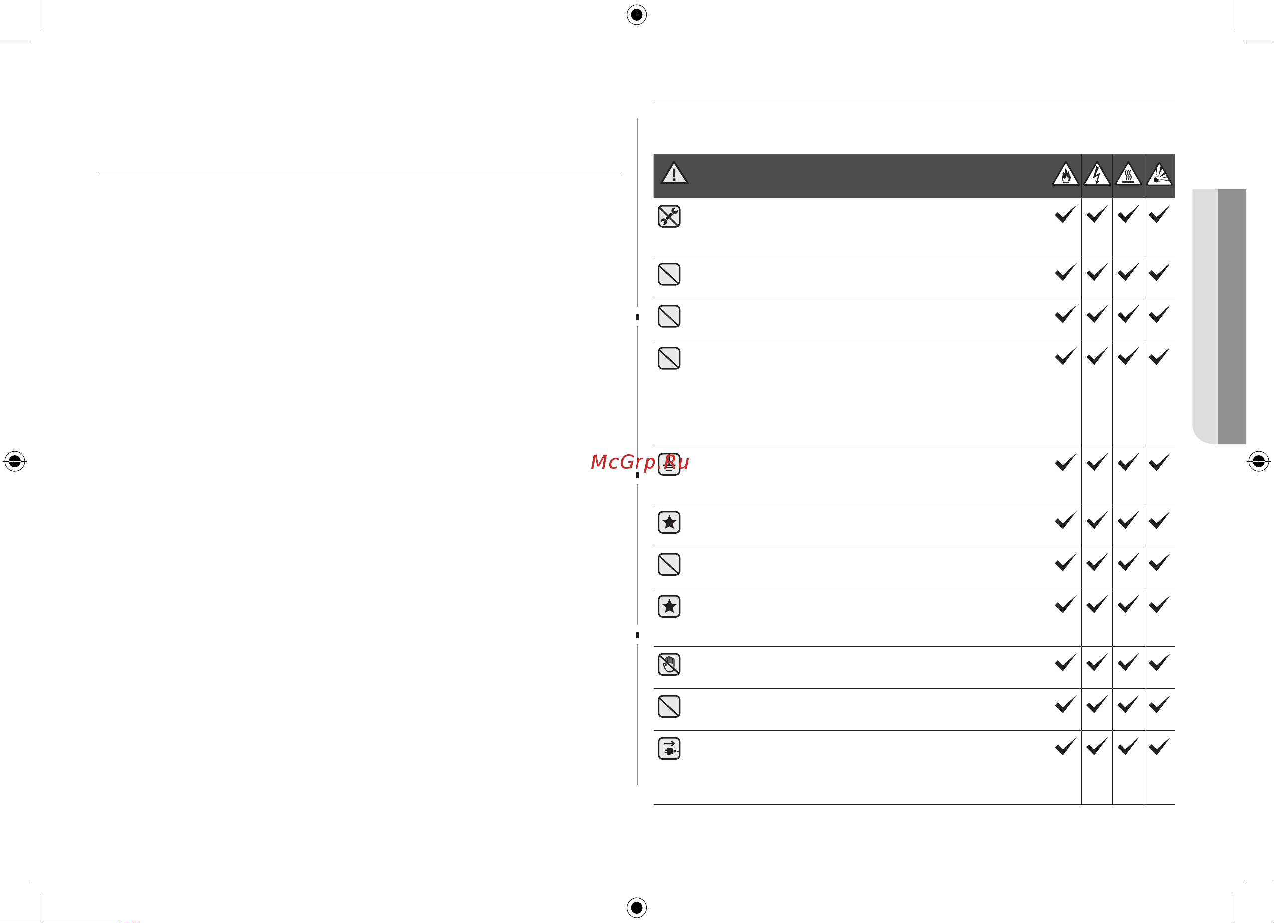This screenshot has height=923, width=1274.
Task: Select the do-not-disassemble wrench and screwdriver icon
Action: click(x=669, y=216)
